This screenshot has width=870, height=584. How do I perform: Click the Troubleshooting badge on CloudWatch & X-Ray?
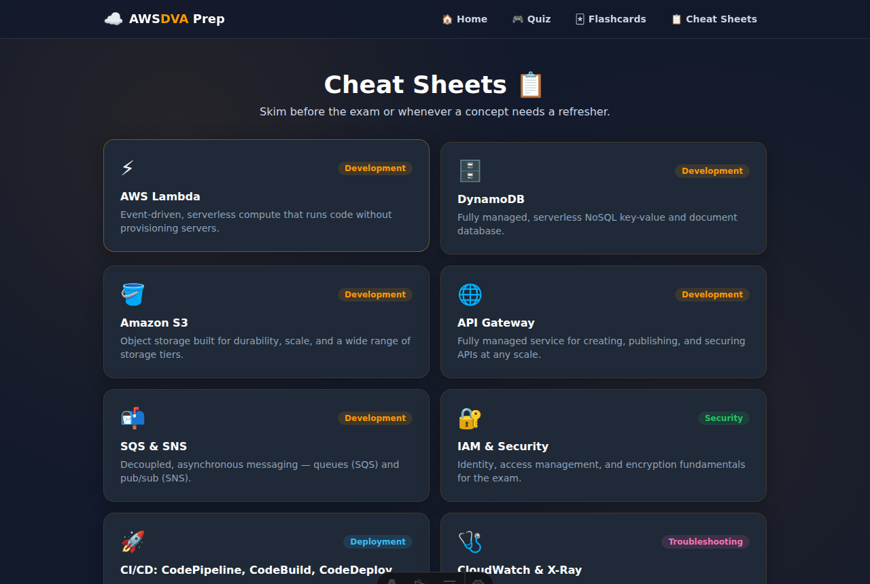[x=706, y=542]
